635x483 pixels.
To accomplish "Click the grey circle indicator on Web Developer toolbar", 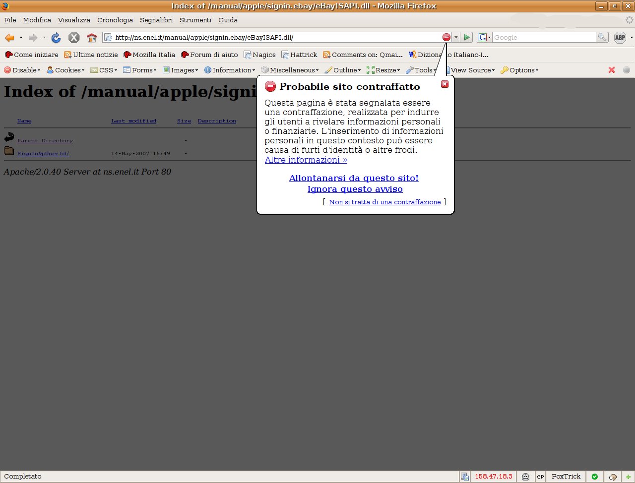I will pyautogui.click(x=627, y=70).
